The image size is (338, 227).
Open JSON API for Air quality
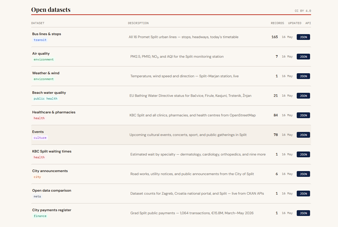[x=303, y=57]
